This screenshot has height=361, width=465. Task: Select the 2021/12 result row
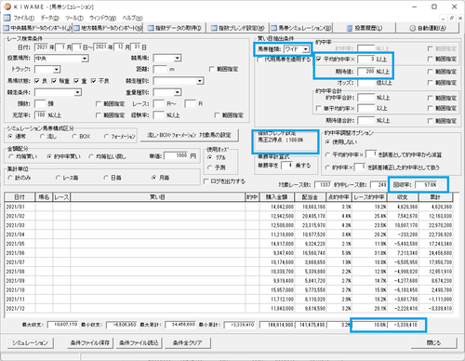229,309
